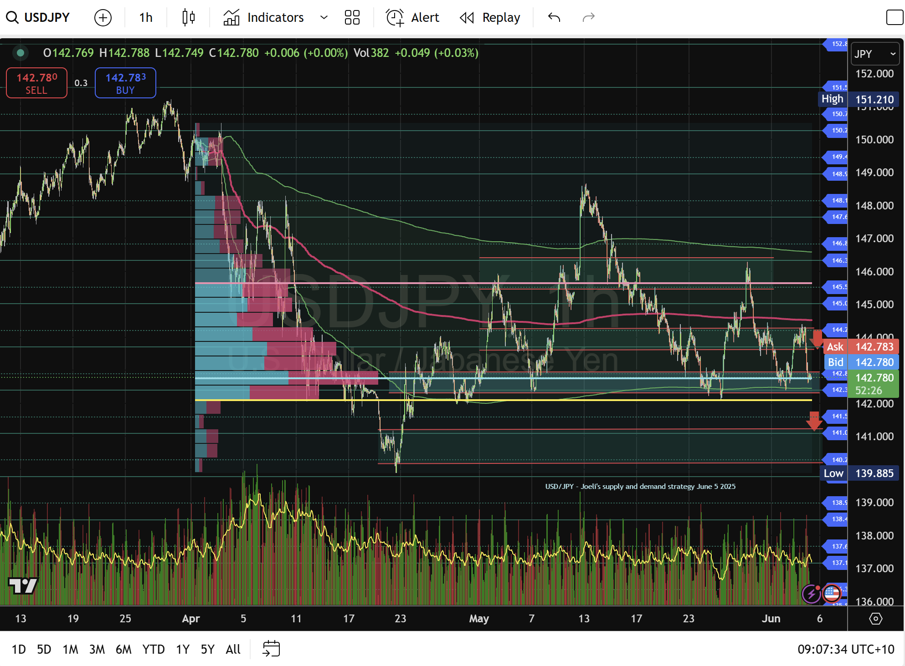Open the go-to-date calendar icon
905x666 pixels.
[271, 649]
